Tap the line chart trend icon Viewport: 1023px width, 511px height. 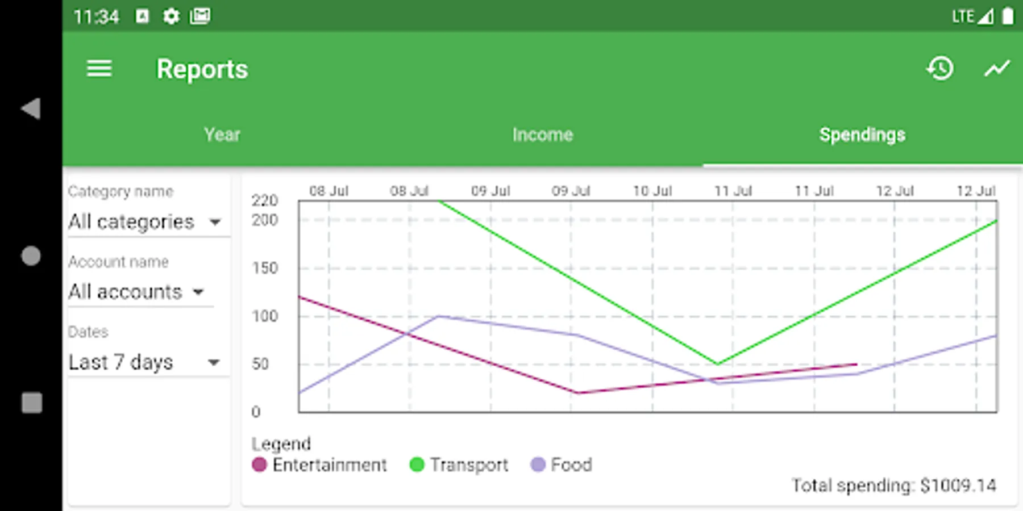click(997, 69)
